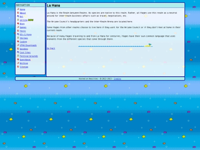
Task: Click the shell icon beside UTAU Downloads
Action: tap(18, 45)
